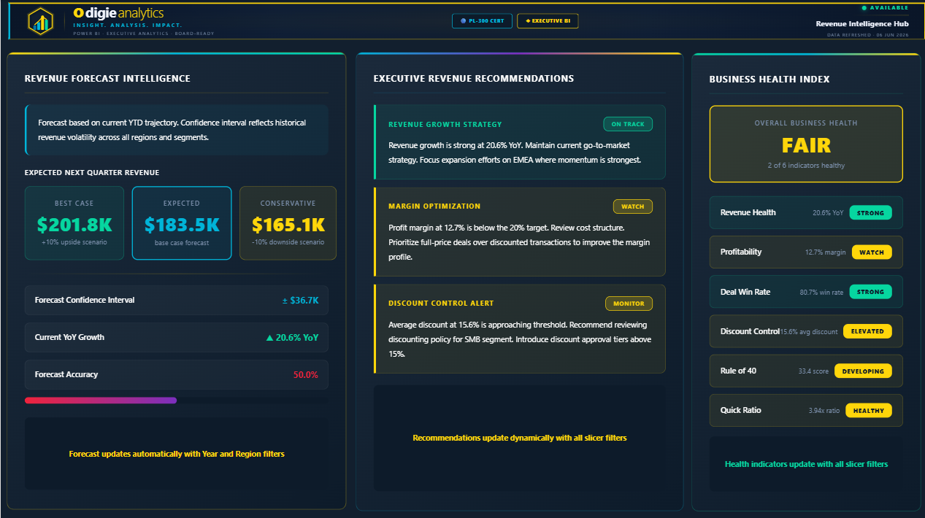Click the 33.4 score value
This screenshot has height=518, width=925.
[813, 371]
